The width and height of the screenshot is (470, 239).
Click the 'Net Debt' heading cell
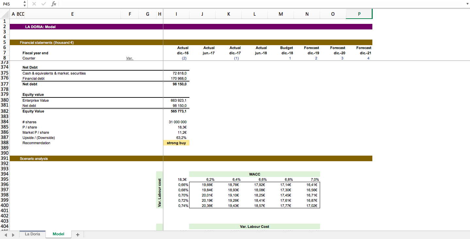30,67
